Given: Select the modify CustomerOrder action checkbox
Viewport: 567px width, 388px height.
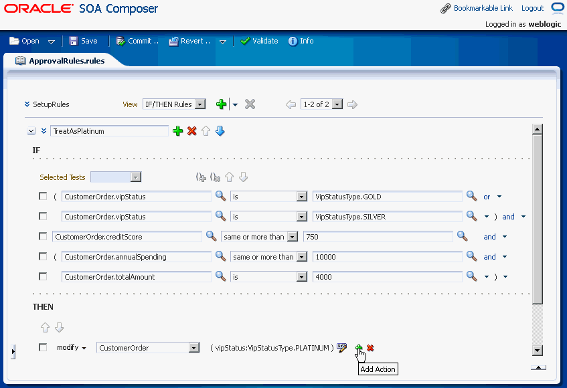Looking at the screenshot, I should click(x=43, y=347).
